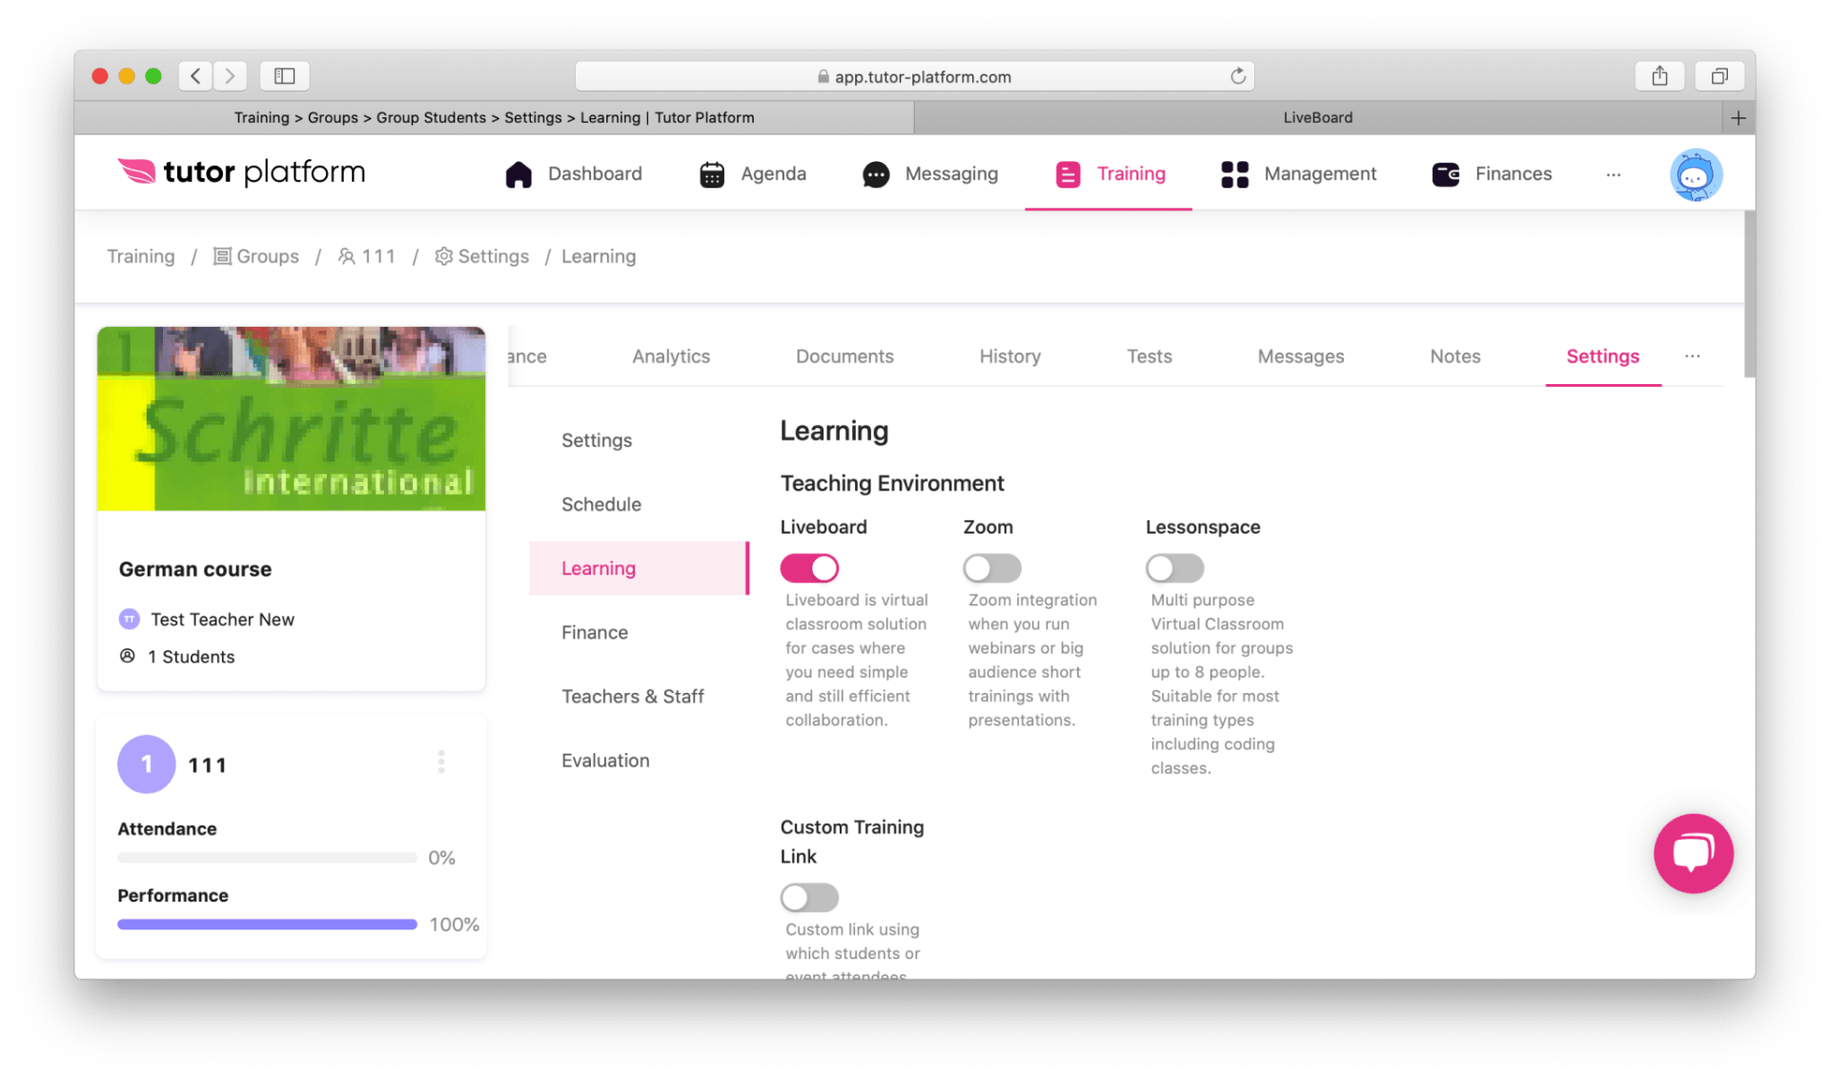Screen dimensions: 1830x1078
Task: Disable the Liveboard teaching environment toggle
Action: pos(809,567)
